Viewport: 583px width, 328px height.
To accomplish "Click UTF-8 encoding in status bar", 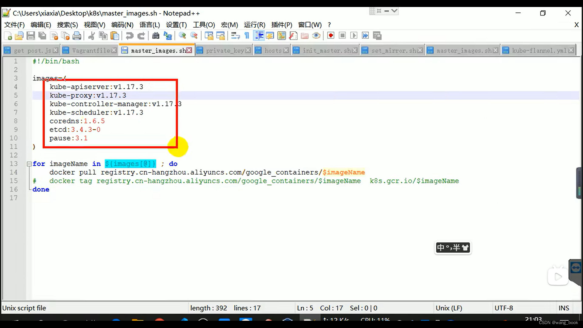I will (x=504, y=308).
